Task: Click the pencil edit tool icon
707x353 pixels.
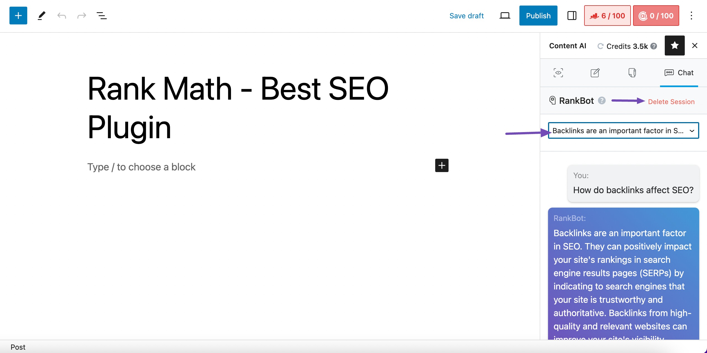Action: tap(41, 15)
